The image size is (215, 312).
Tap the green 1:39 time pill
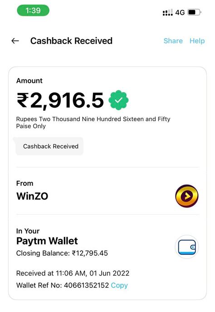click(33, 10)
